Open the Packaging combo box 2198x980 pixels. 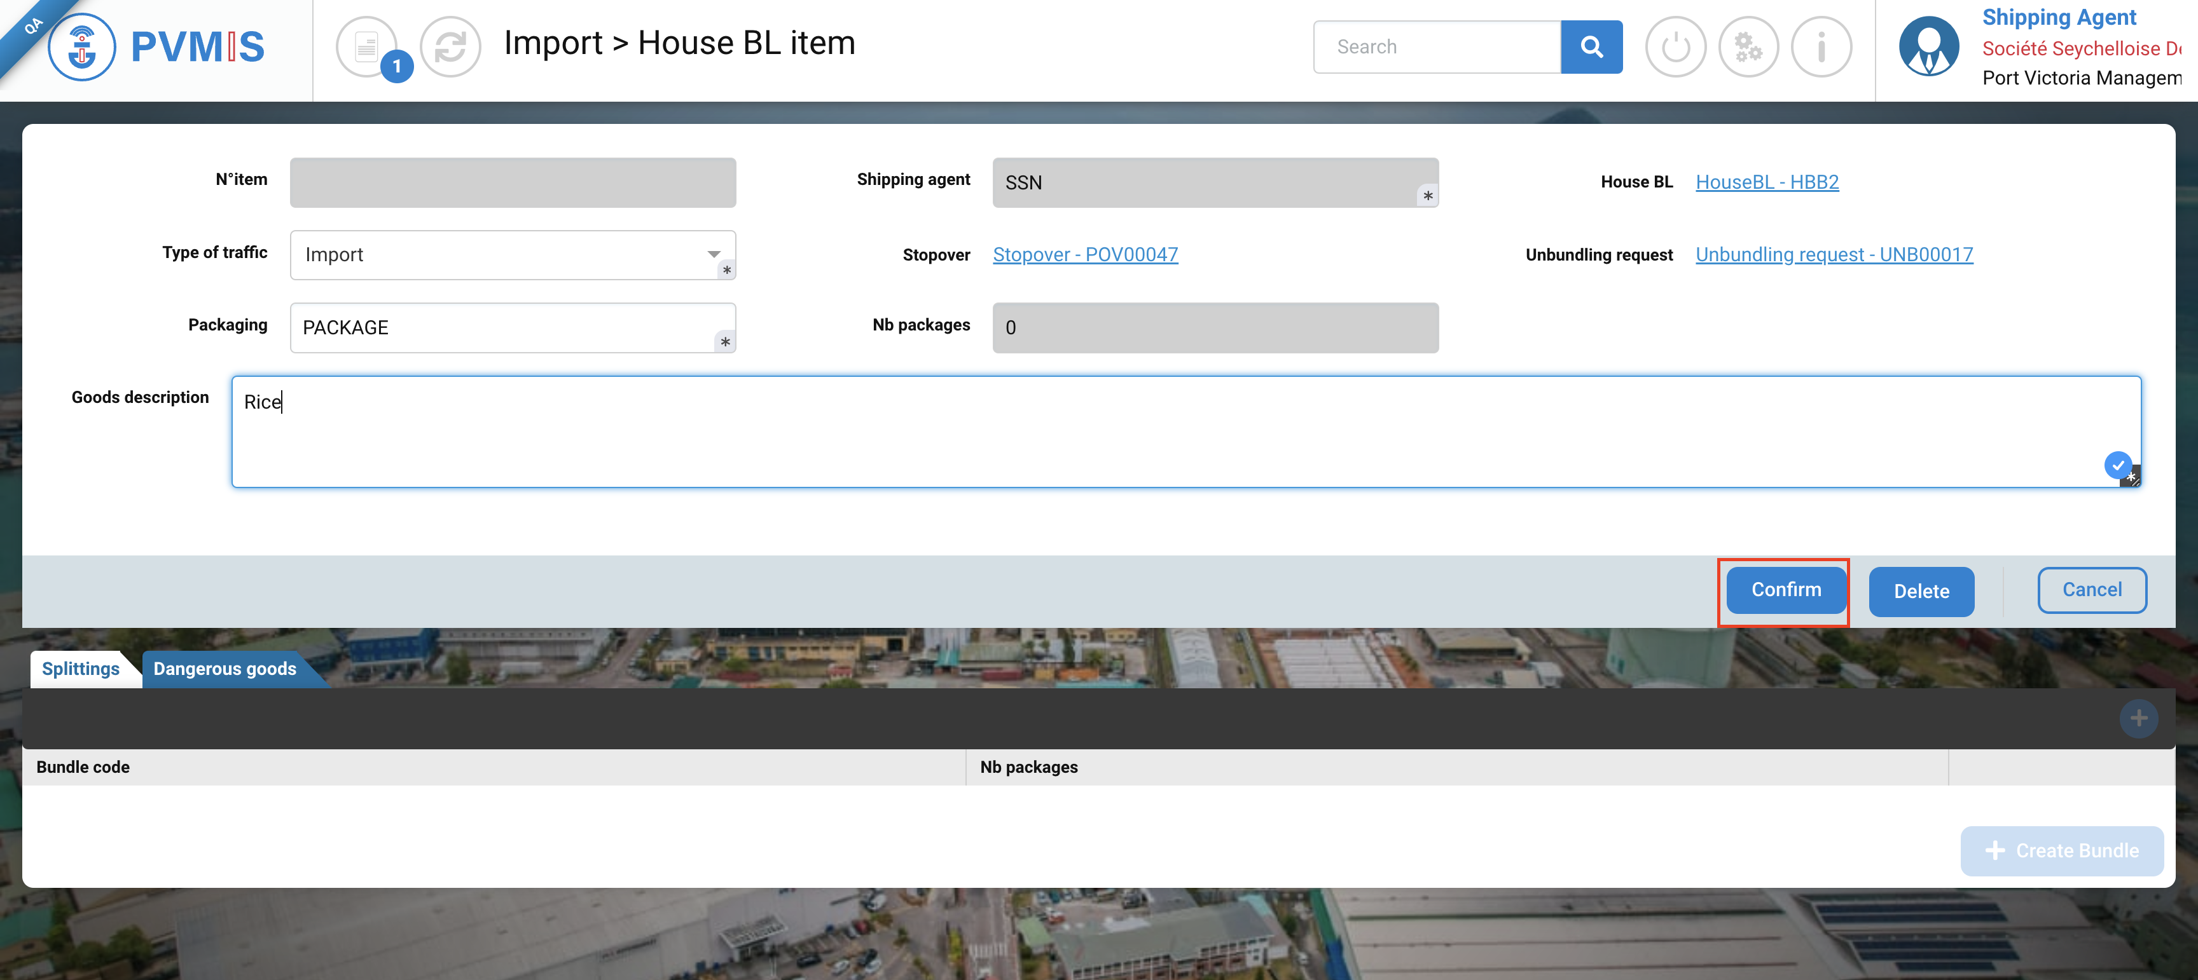coord(512,327)
